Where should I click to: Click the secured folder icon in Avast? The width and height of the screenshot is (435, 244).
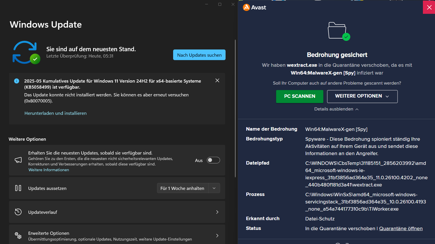(x=339, y=31)
